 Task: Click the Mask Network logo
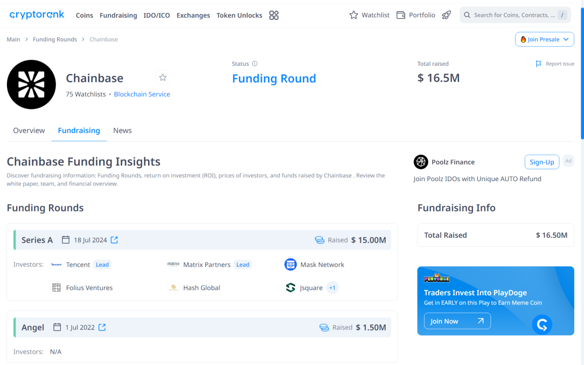click(290, 264)
